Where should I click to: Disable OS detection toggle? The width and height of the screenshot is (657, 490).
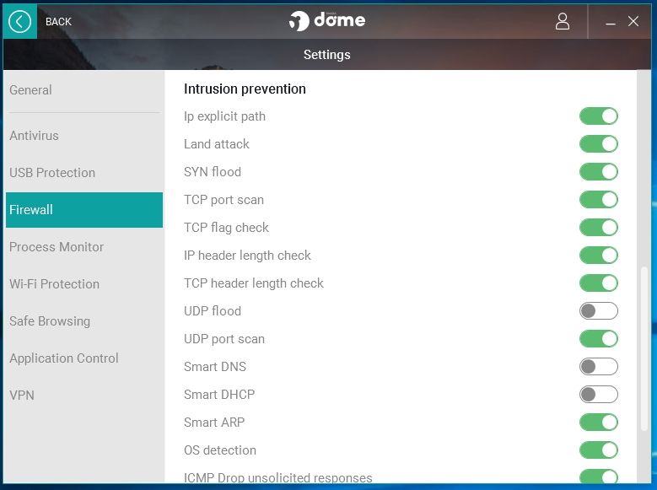pos(599,450)
